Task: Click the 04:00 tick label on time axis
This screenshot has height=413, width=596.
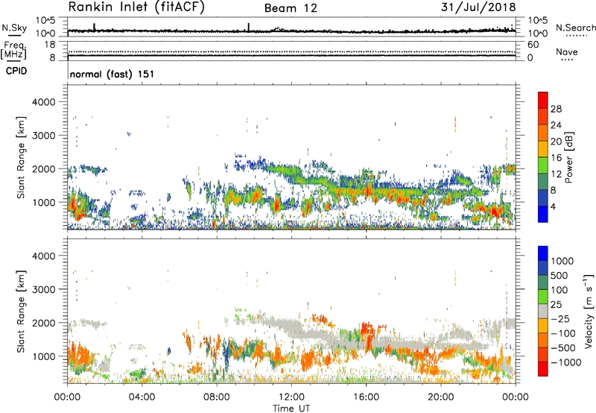Action: coord(142,397)
